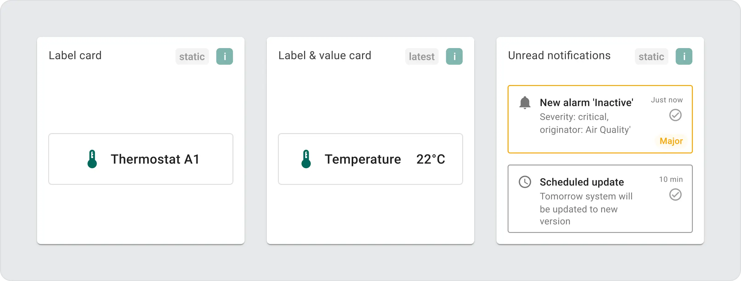Click the 'Label card' title text
Screen dimensions: 741x281
click(x=75, y=55)
